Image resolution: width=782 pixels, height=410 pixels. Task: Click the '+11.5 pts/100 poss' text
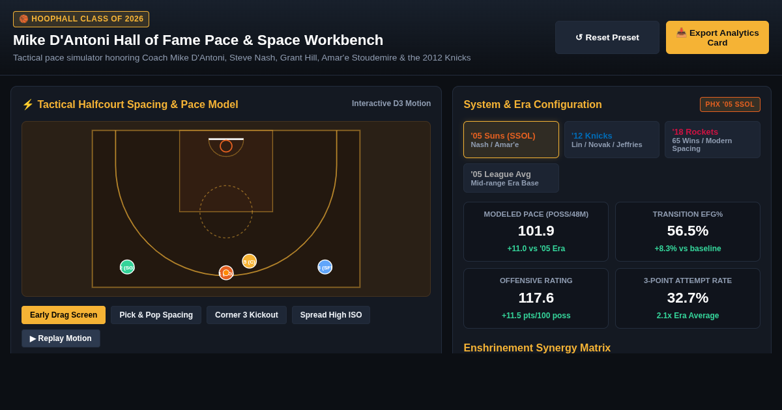(x=536, y=316)
